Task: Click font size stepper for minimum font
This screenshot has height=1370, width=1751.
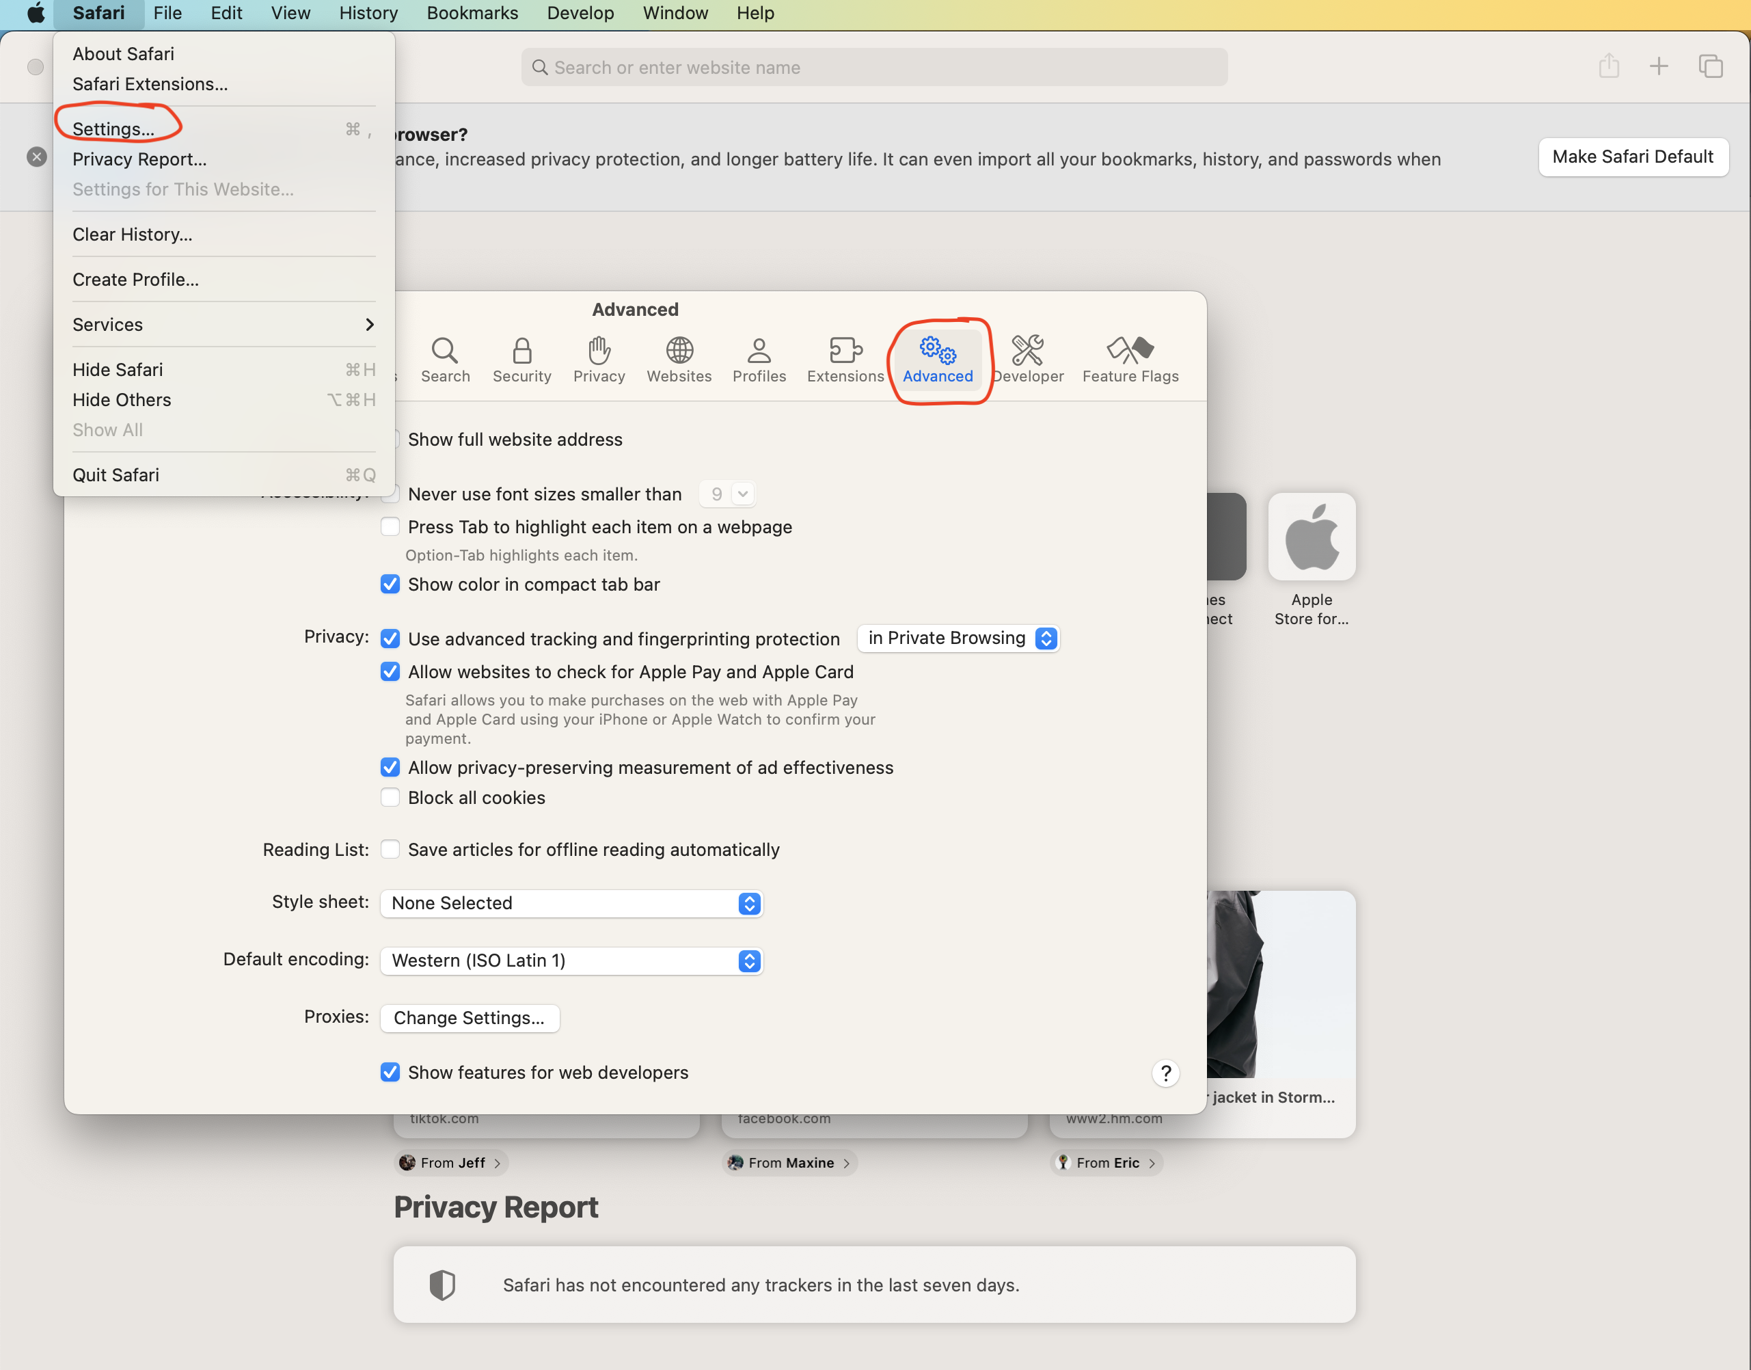Action: tap(728, 493)
